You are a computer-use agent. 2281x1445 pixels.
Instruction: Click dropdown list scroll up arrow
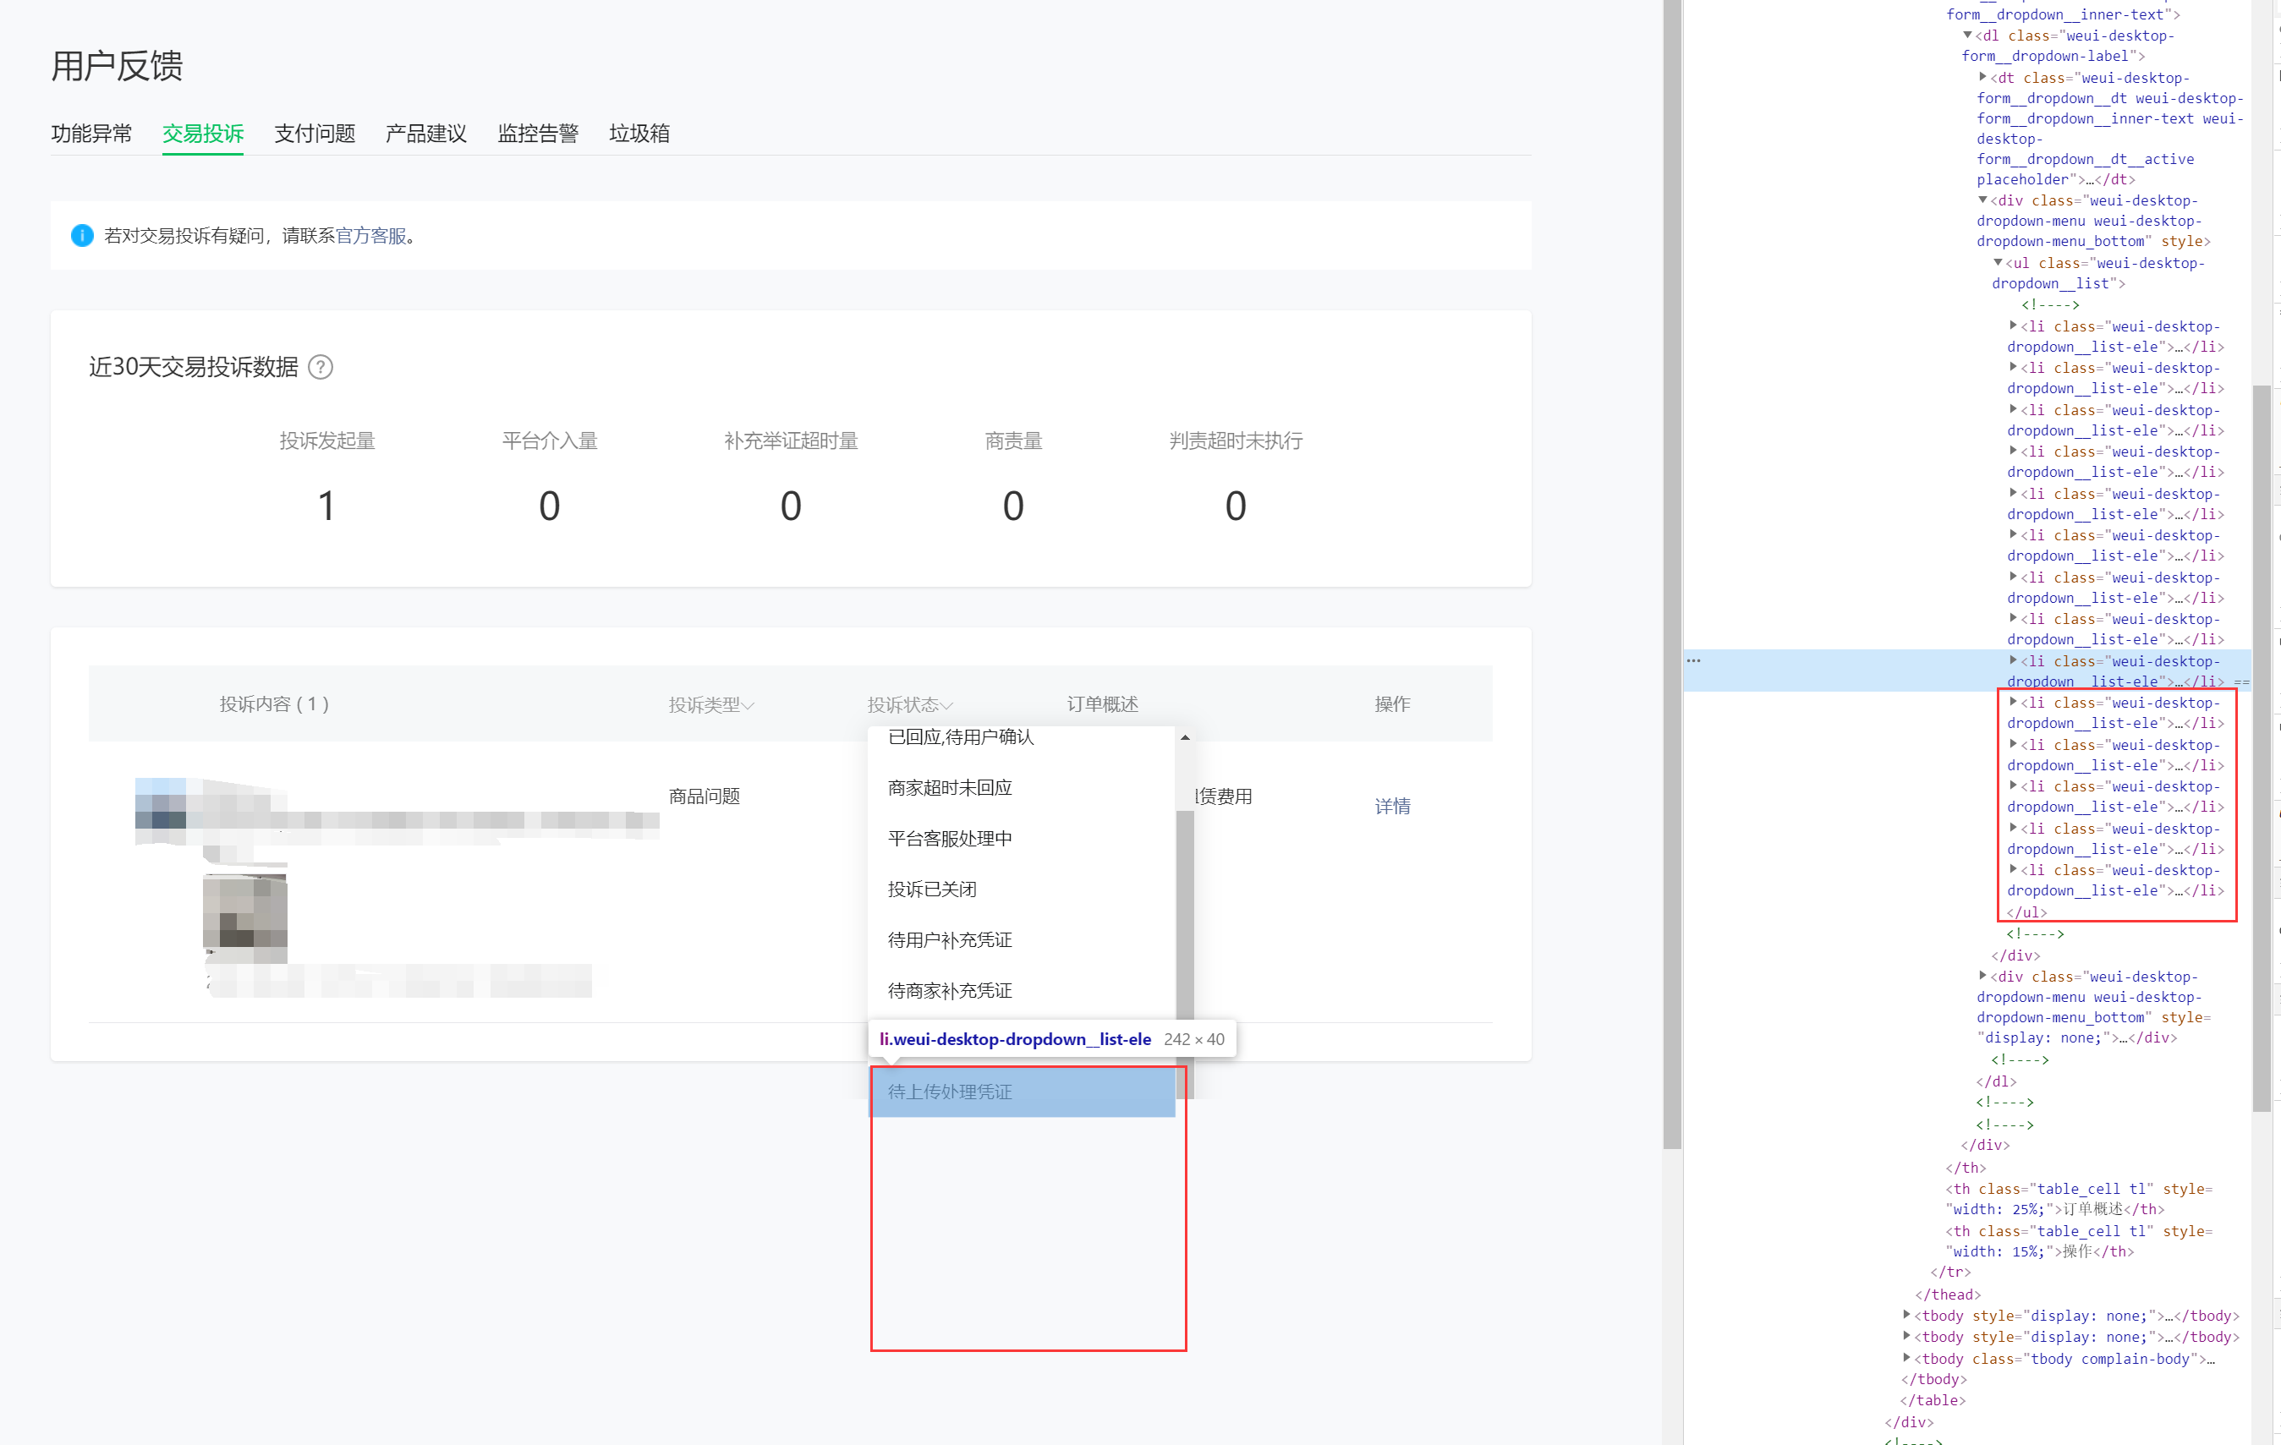coord(1184,736)
